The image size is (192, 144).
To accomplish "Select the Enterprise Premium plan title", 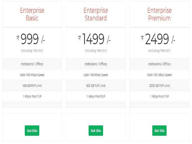I will (x=160, y=14).
